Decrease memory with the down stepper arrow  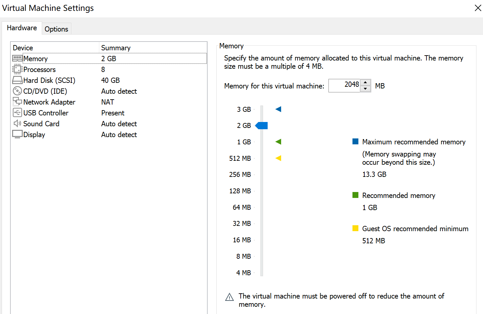(365, 89)
